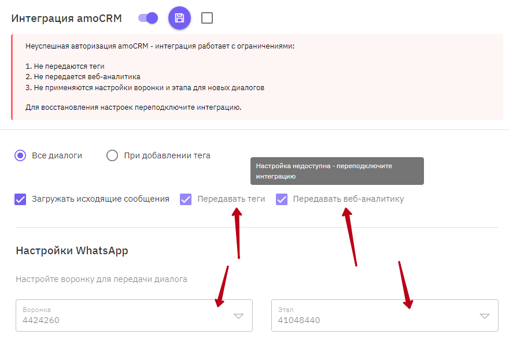
Task: Open the Этап dropdown showing 41048440
Action: [385, 315]
